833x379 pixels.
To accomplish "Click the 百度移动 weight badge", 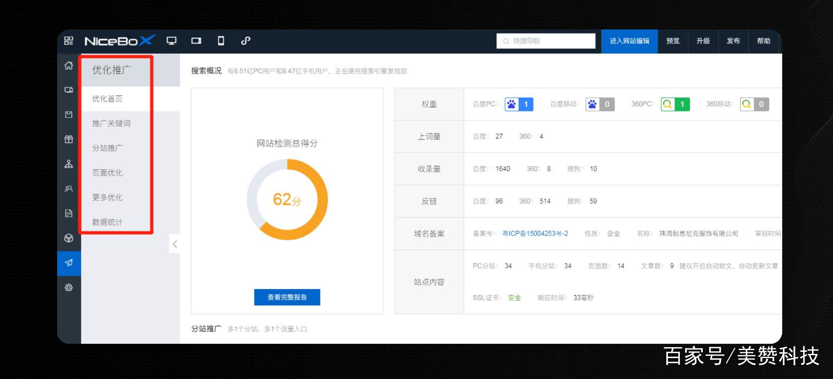I will pyautogui.click(x=600, y=104).
